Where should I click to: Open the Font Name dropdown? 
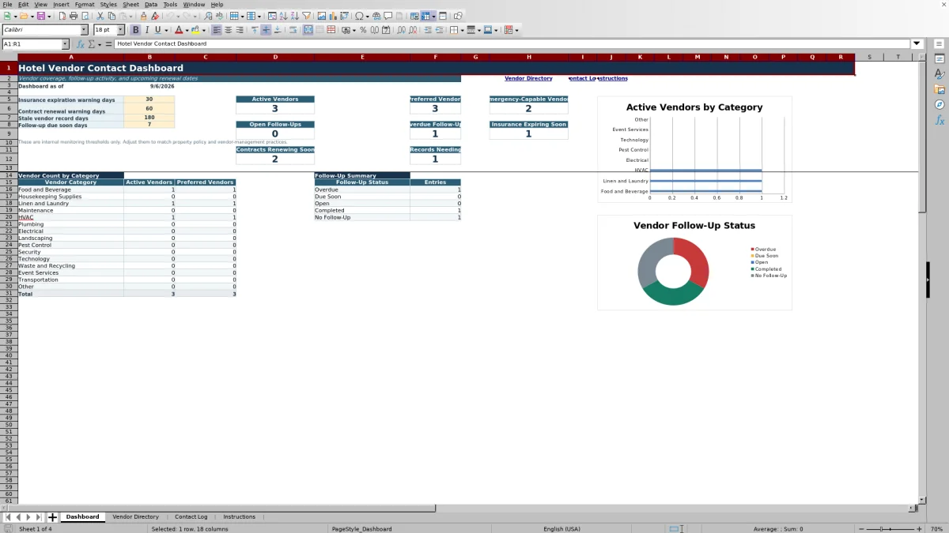[x=84, y=30]
